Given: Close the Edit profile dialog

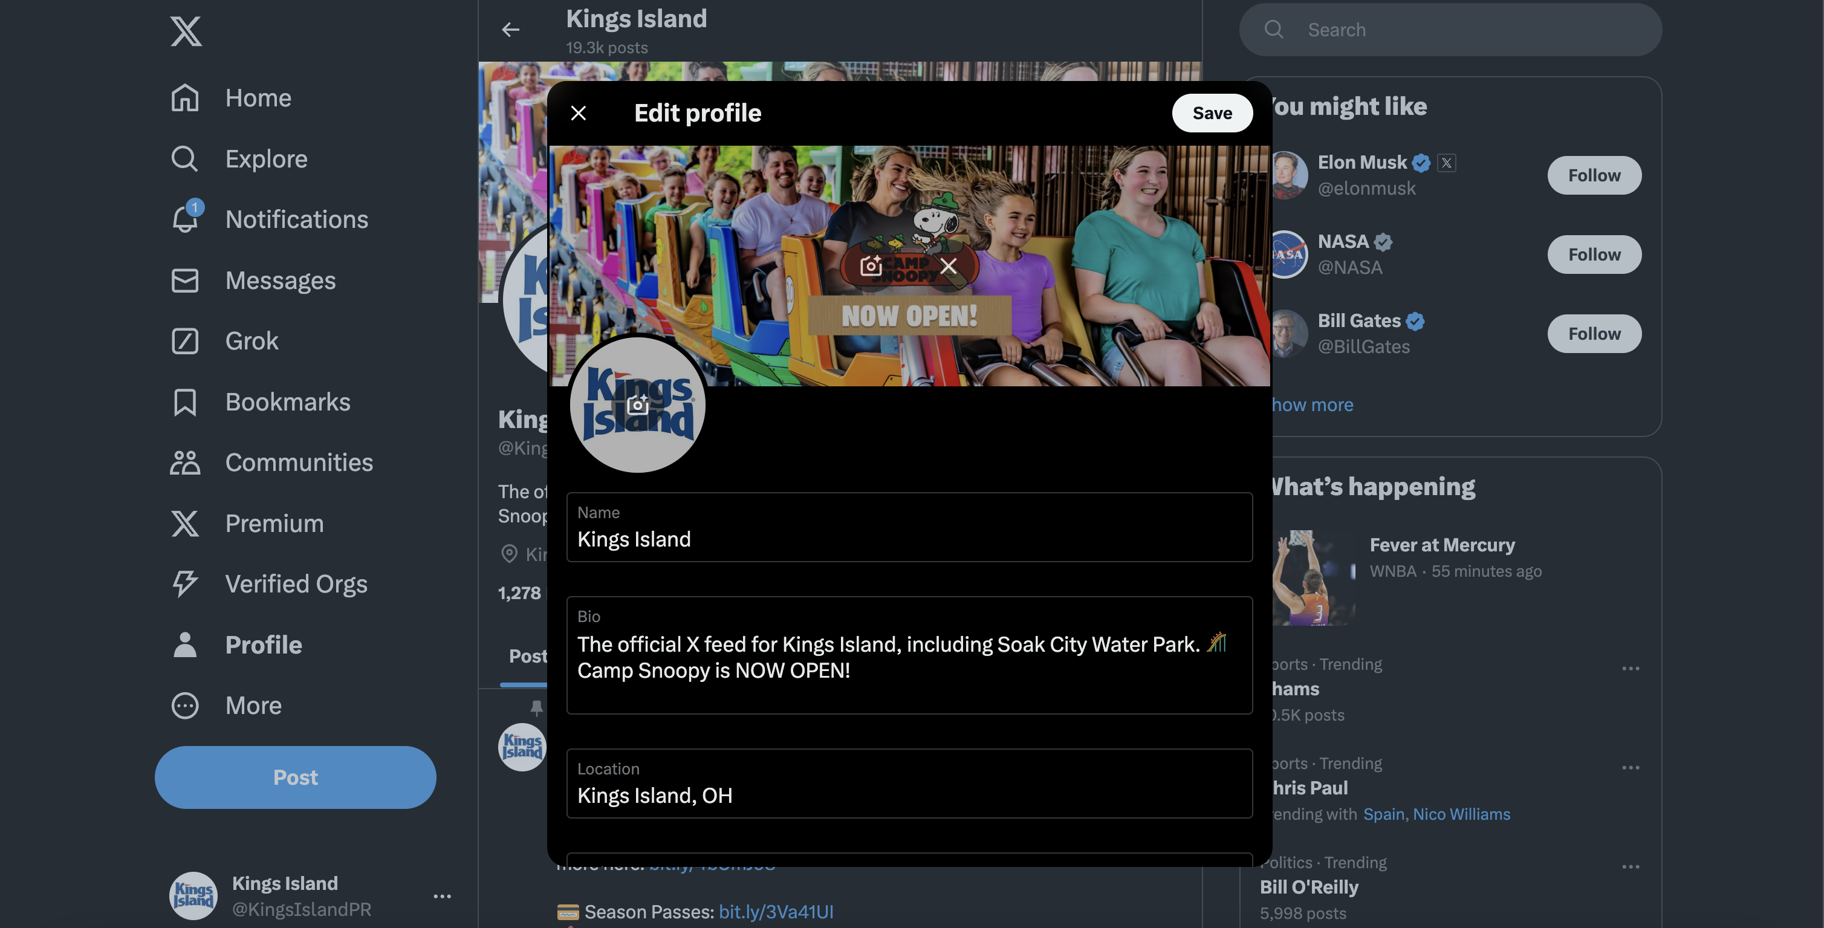Looking at the screenshot, I should coord(579,113).
